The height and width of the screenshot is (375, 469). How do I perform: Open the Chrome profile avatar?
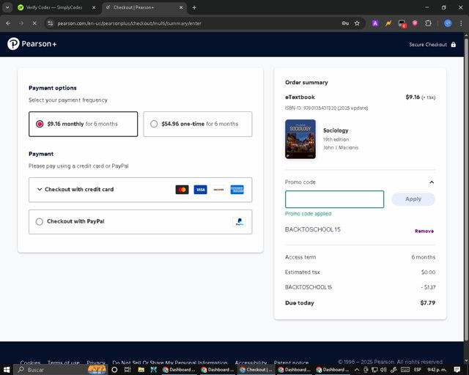pos(448,23)
